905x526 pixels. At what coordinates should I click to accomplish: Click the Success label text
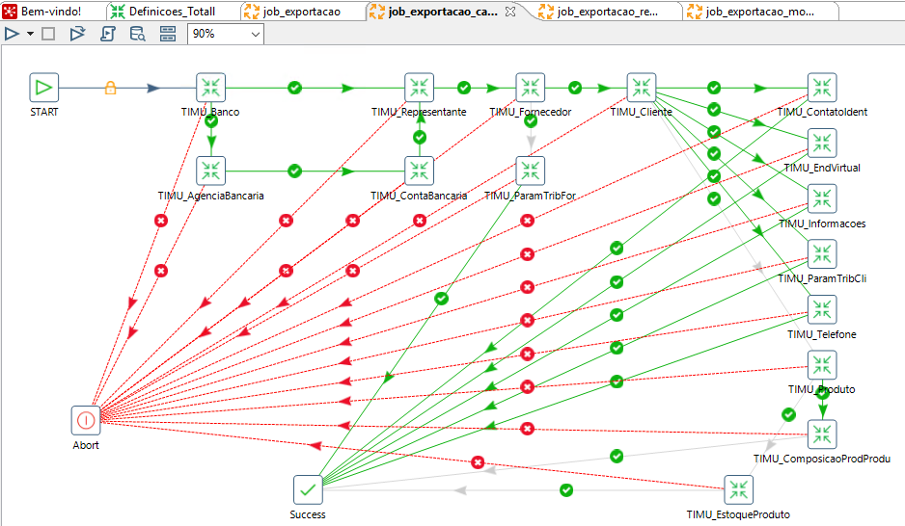308,514
